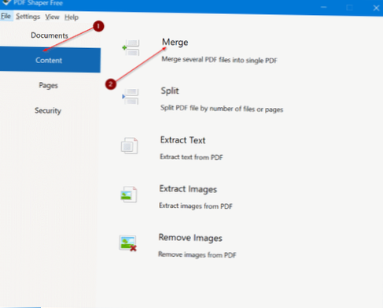The image size is (383, 308).
Task: Close the PDF Shaper window
Action: 376,8
